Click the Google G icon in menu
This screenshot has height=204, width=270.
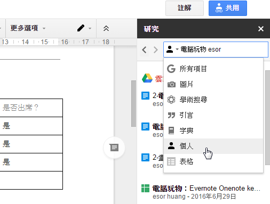pos(171,69)
